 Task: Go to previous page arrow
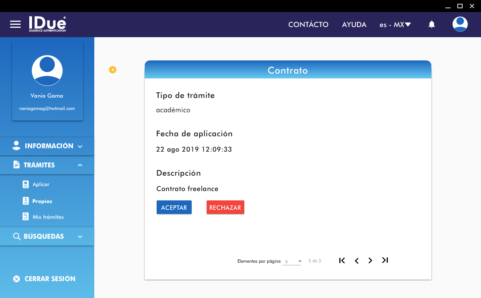(x=357, y=260)
